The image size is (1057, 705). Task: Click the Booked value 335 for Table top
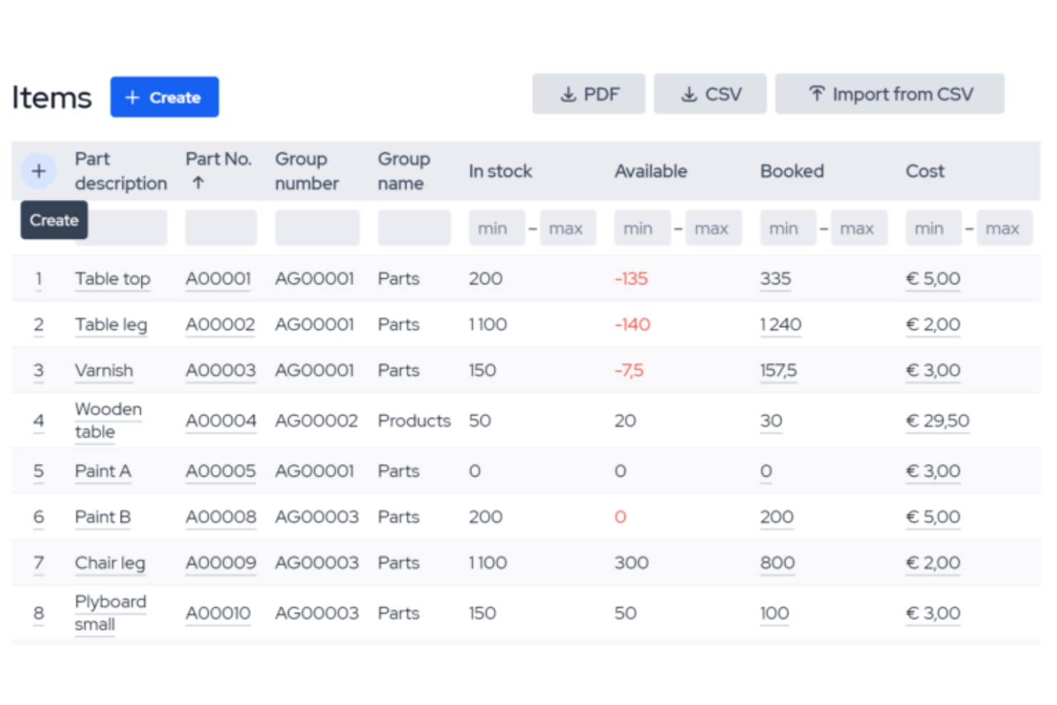click(x=776, y=279)
